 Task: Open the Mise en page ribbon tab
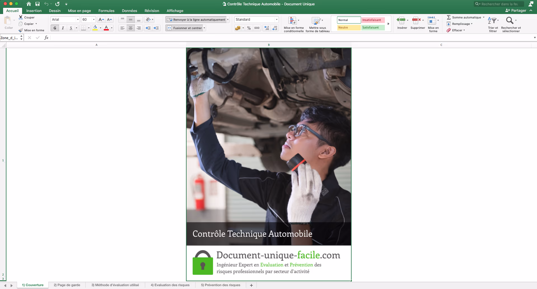click(79, 11)
